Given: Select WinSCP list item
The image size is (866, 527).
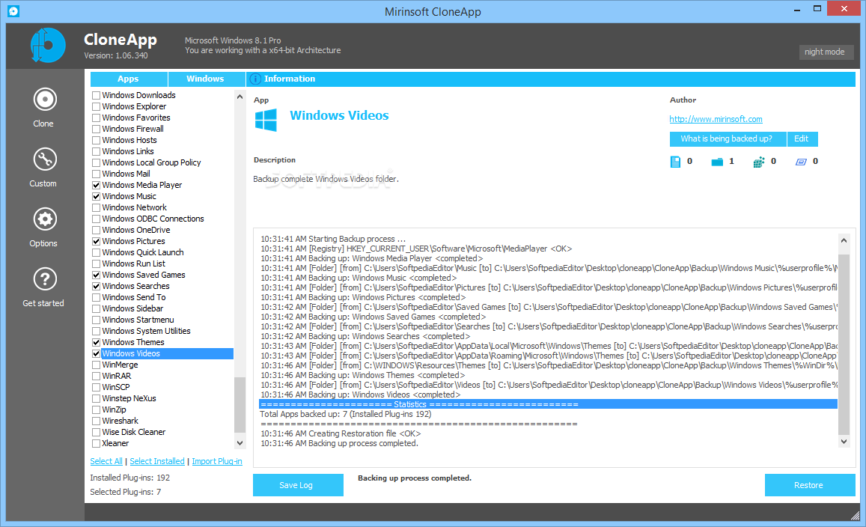Looking at the screenshot, I should pos(116,387).
